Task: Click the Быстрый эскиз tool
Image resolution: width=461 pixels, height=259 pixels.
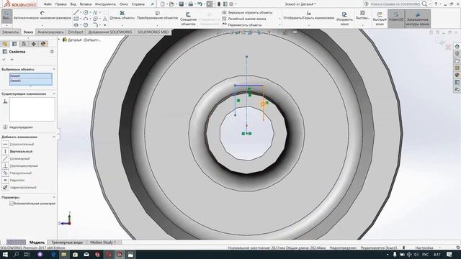Action: point(380,19)
